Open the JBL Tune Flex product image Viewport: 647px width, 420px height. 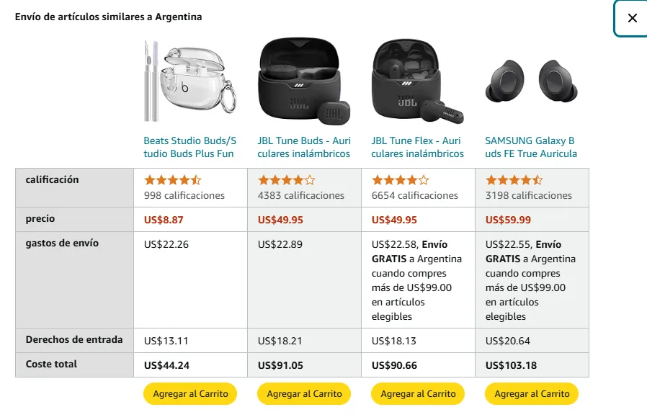pyautogui.click(x=418, y=80)
